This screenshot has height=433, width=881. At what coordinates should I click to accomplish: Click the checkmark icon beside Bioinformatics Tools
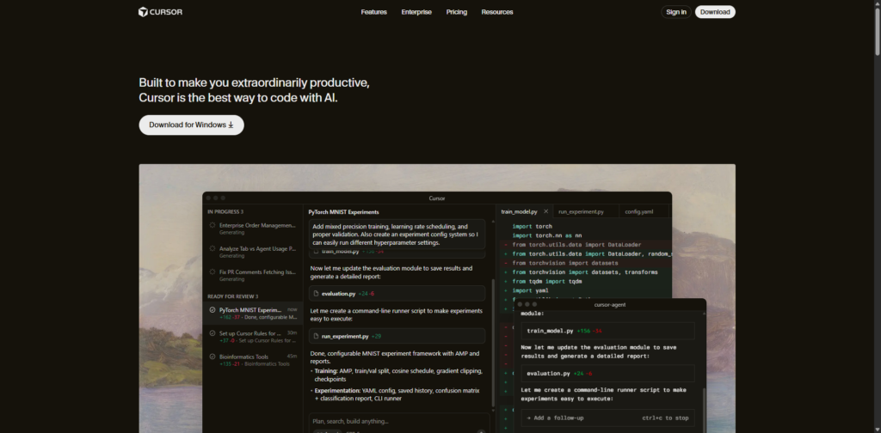tap(213, 357)
